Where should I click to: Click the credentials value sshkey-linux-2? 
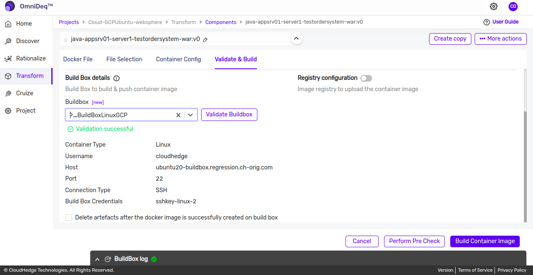(x=176, y=202)
